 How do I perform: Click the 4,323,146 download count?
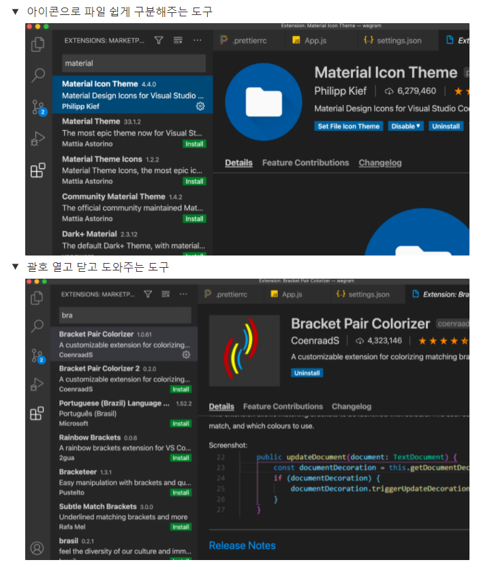(x=379, y=341)
